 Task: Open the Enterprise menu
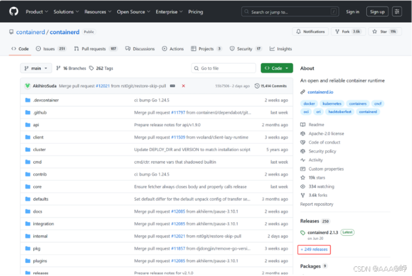(x=169, y=12)
